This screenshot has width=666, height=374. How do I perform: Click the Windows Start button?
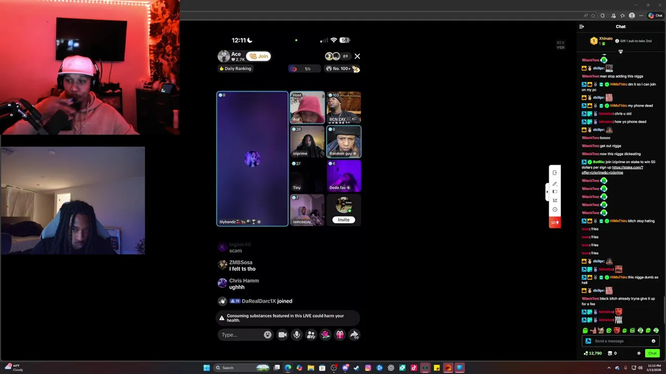pyautogui.click(x=207, y=368)
